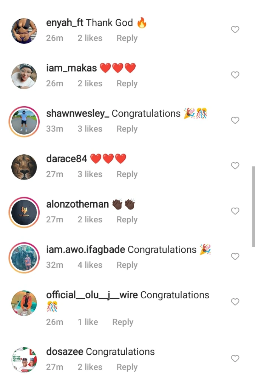This screenshot has height=377, width=255.
Task: Reply to enyah_ft's Thank God comment
Action: pyautogui.click(x=127, y=38)
